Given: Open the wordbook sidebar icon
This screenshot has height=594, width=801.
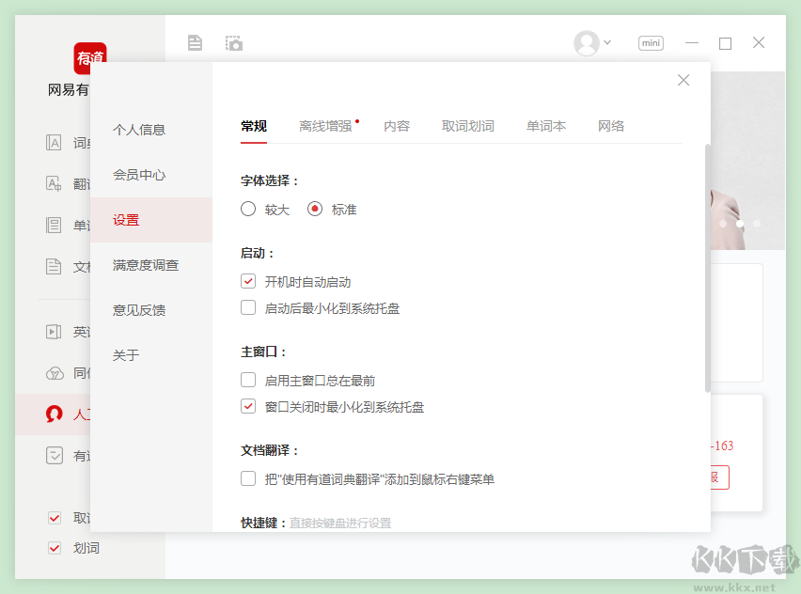Looking at the screenshot, I should tap(55, 226).
